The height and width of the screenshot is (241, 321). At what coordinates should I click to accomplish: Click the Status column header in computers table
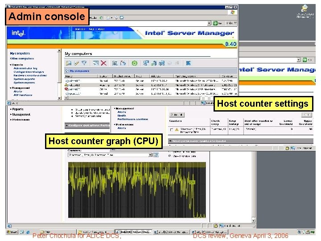point(105,76)
